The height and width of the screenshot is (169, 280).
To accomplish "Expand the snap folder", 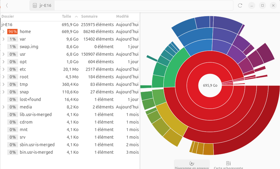I will (3, 92).
